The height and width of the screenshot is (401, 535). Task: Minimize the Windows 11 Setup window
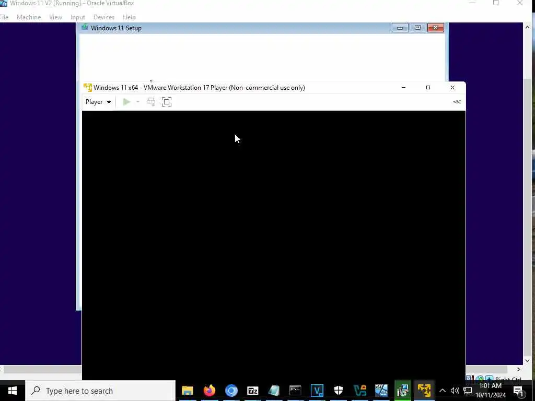(400, 28)
